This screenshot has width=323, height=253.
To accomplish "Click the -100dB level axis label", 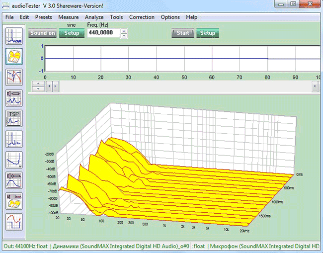I will [53, 213].
